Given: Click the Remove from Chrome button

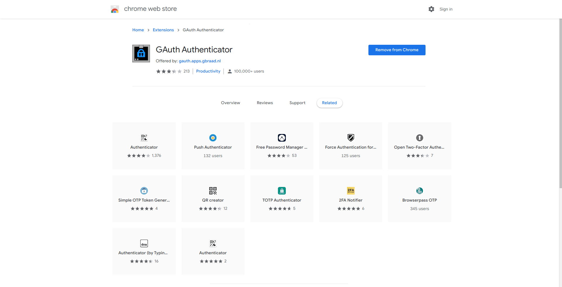Looking at the screenshot, I should coord(397,50).
